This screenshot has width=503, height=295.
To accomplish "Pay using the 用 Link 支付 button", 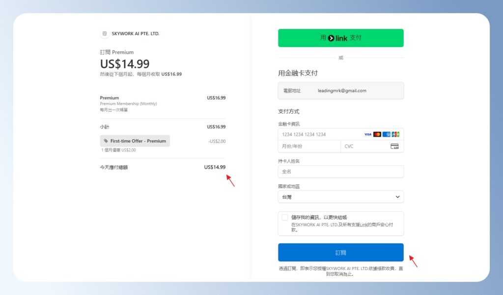I will (341, 38).
